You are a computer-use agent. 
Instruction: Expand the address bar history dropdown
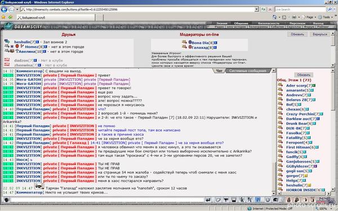click(256, 10)
